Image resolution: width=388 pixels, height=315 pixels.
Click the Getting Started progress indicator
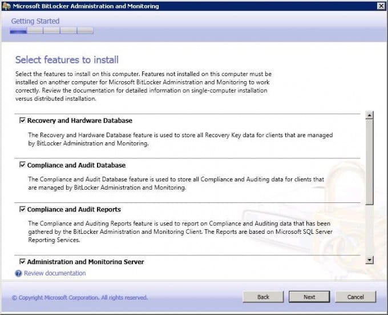point(51,31)
